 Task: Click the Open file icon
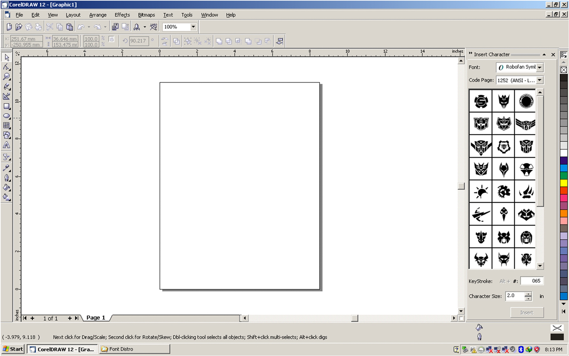pos(19,27)
